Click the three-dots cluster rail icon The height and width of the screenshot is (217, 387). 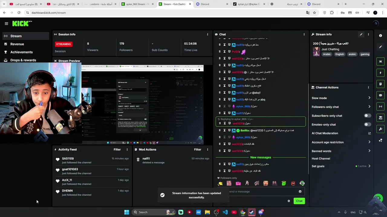tap(380, 140)
